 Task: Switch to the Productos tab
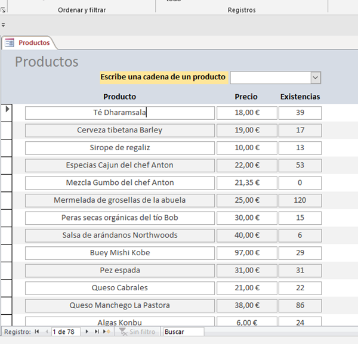point(33,43)
